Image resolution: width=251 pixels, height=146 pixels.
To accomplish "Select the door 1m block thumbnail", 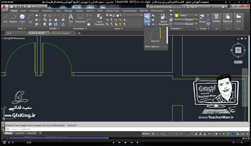I will click(155, 35).
